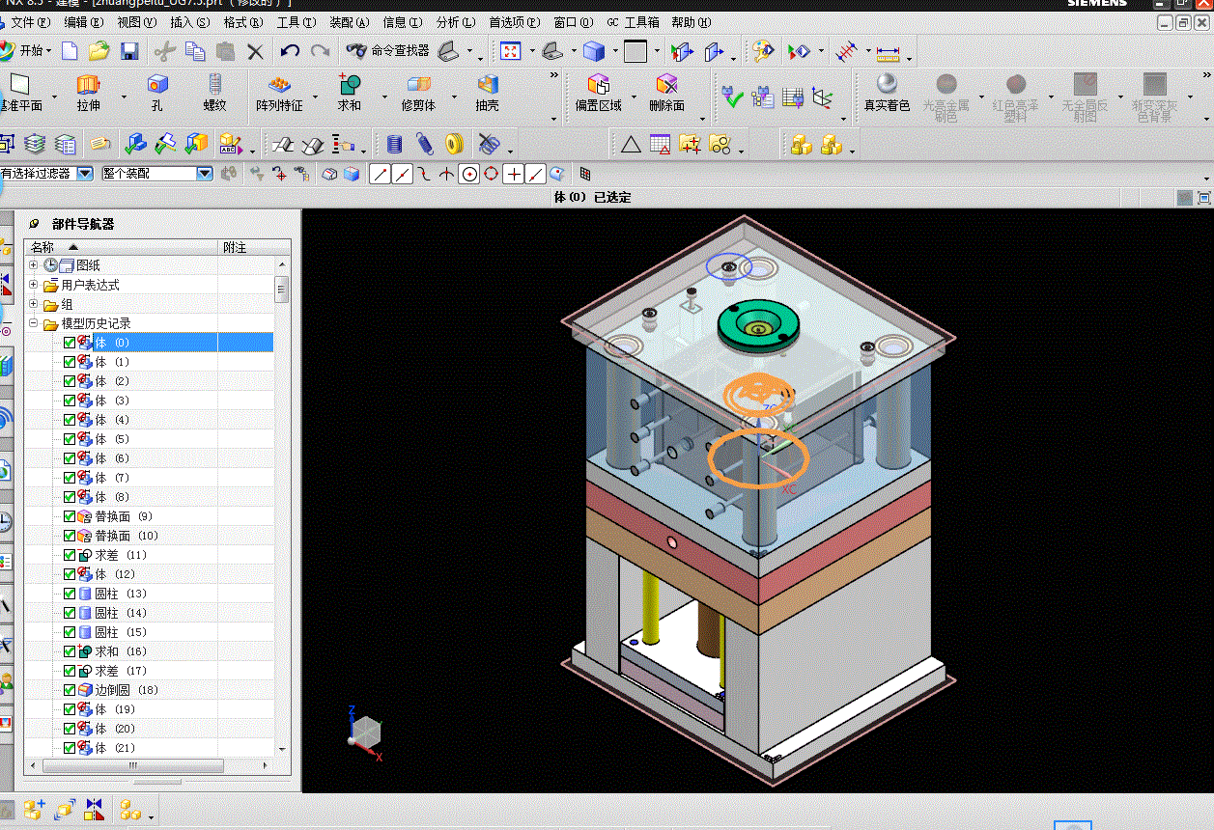
Task: Uncheck the 体 (0) feature checkbox
Action: click(x=70, y=343)
